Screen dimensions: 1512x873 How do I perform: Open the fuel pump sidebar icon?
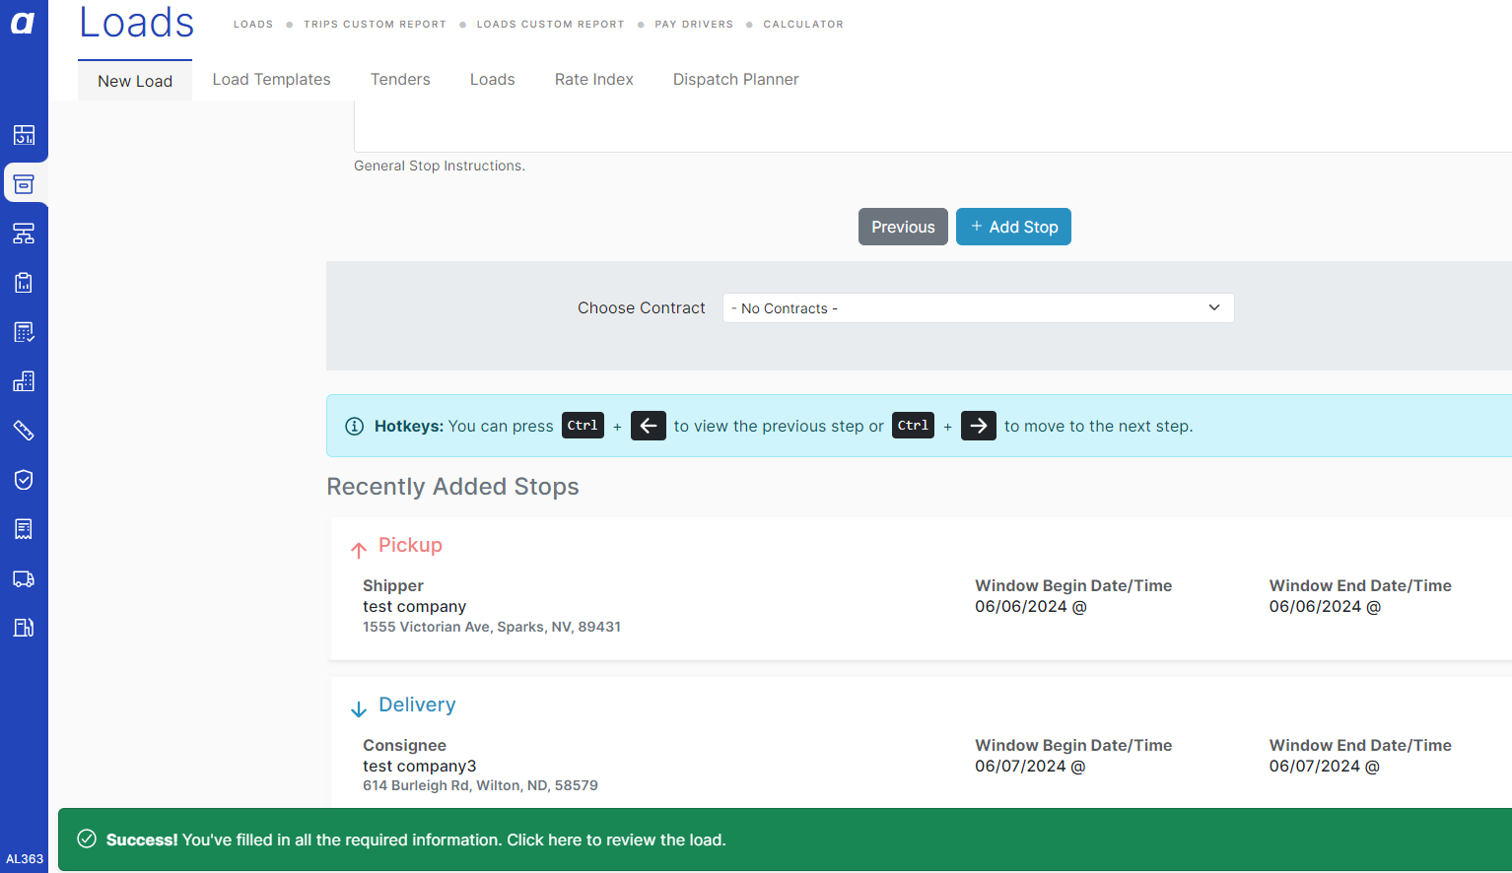click(x=24, y=628)
